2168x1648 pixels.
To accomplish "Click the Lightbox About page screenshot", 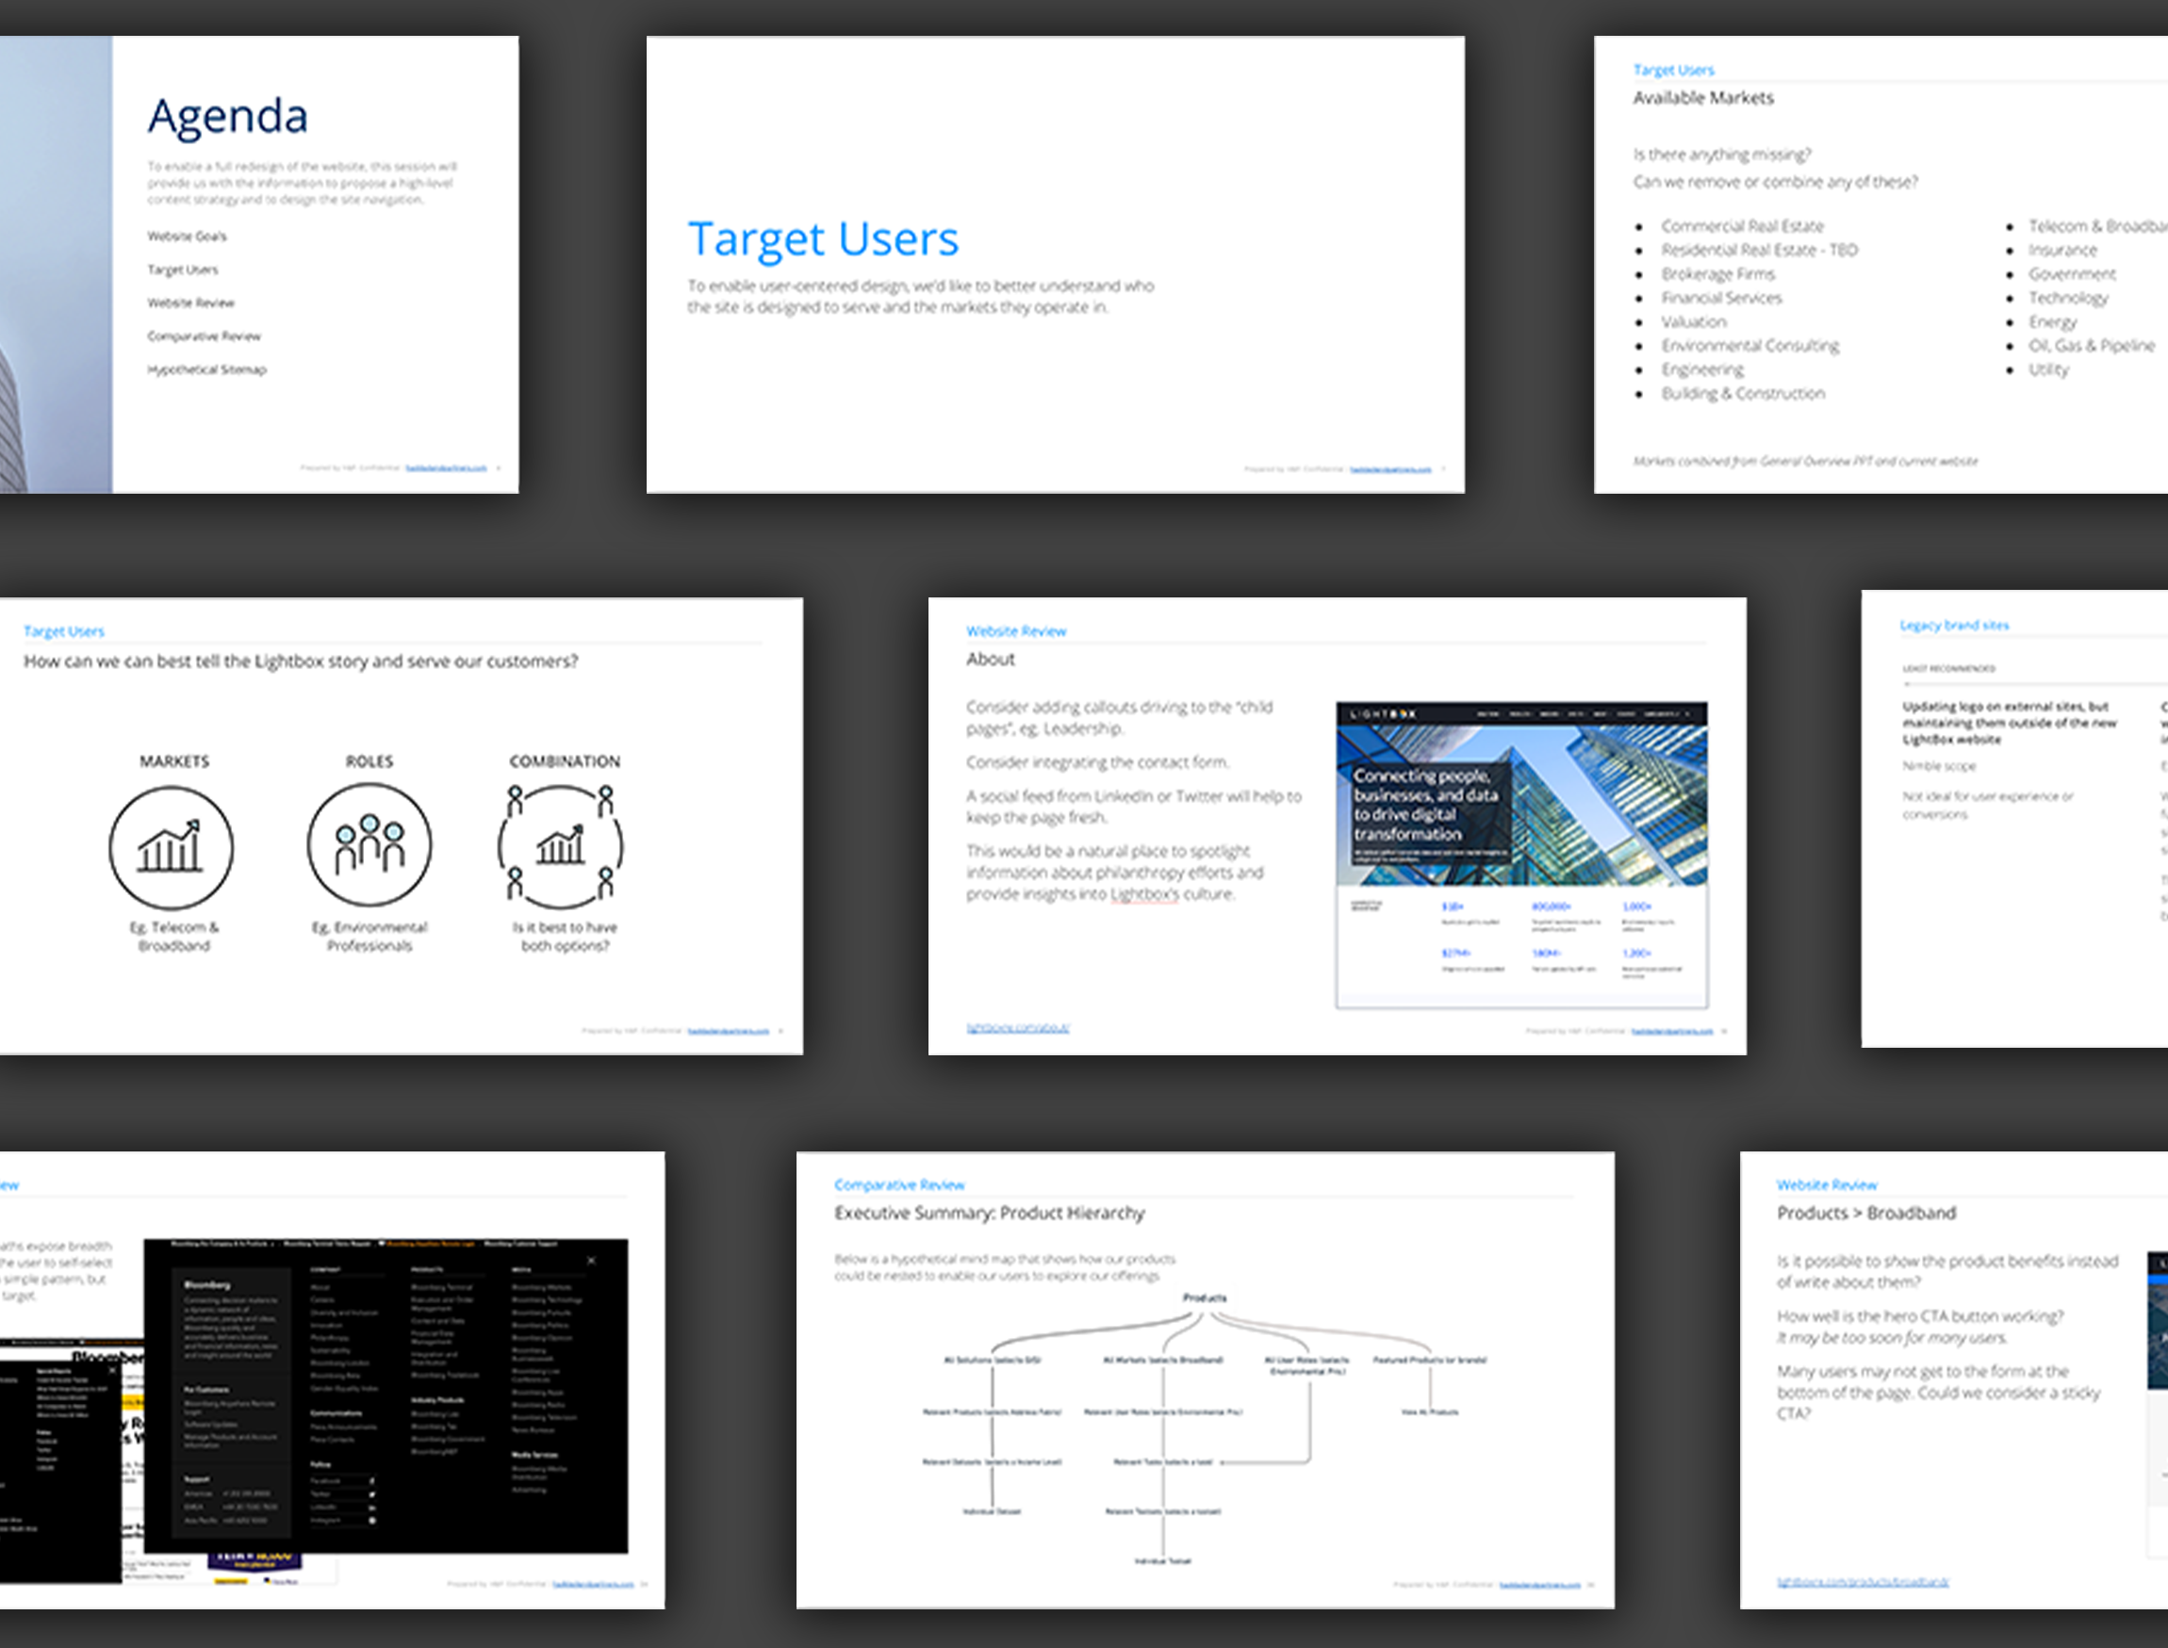I will [1521, 855].
